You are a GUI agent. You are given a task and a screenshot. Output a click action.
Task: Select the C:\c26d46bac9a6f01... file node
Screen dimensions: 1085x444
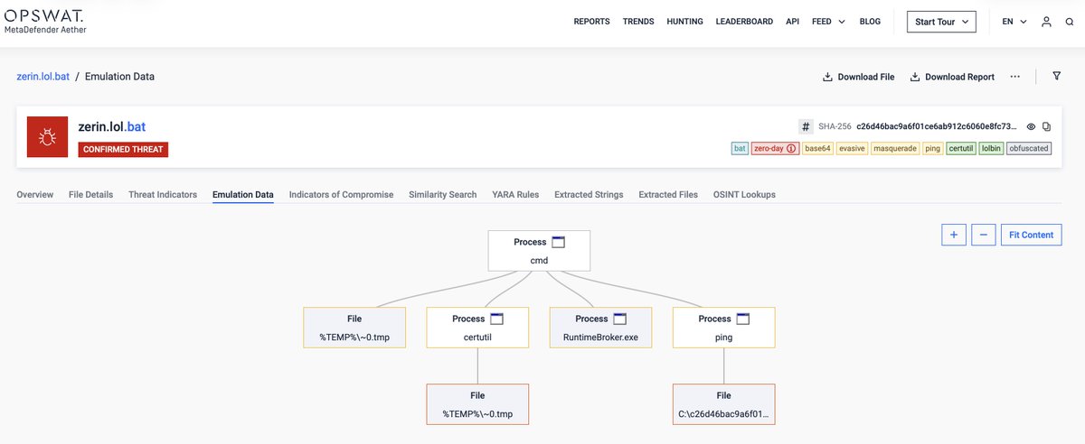pyautogui.click(x=723, y=404)
